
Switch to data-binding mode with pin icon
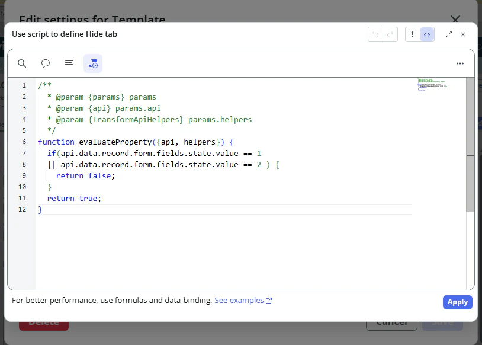point(413,34)
